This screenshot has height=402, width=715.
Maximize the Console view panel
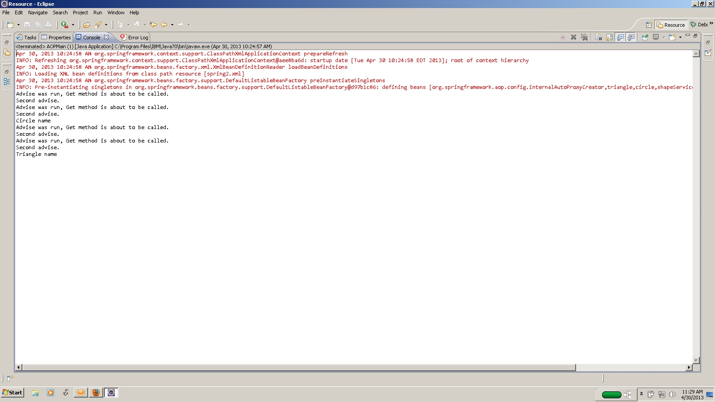click(695, 35)
